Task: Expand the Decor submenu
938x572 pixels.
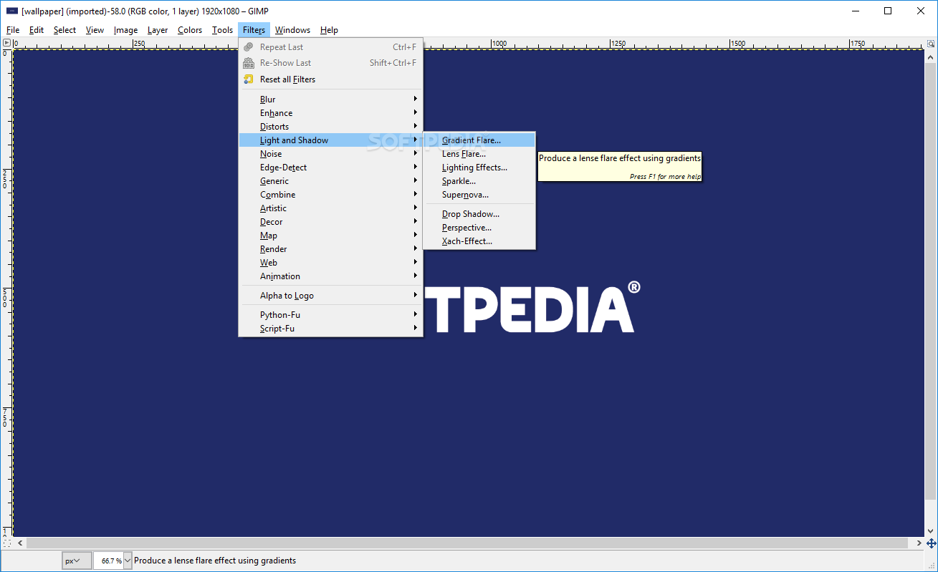Action: [330, 222]
